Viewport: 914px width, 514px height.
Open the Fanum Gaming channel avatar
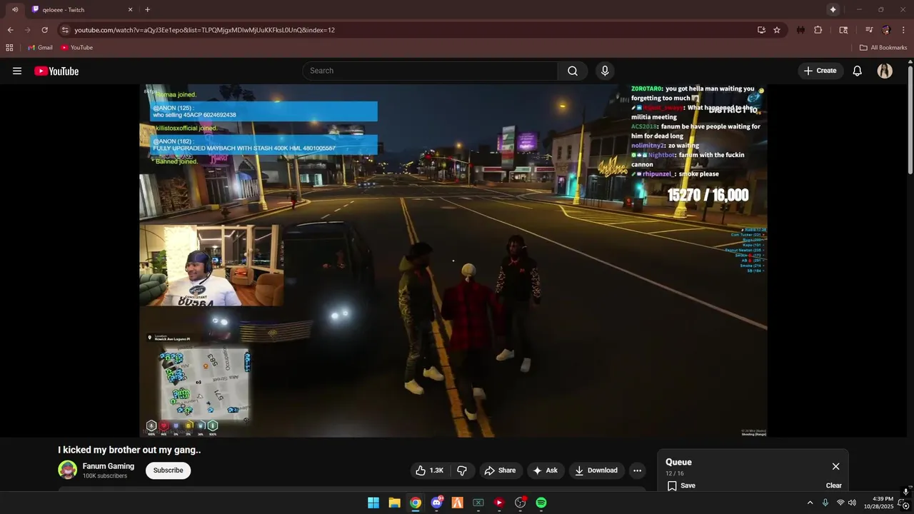(x=68, y=470)
